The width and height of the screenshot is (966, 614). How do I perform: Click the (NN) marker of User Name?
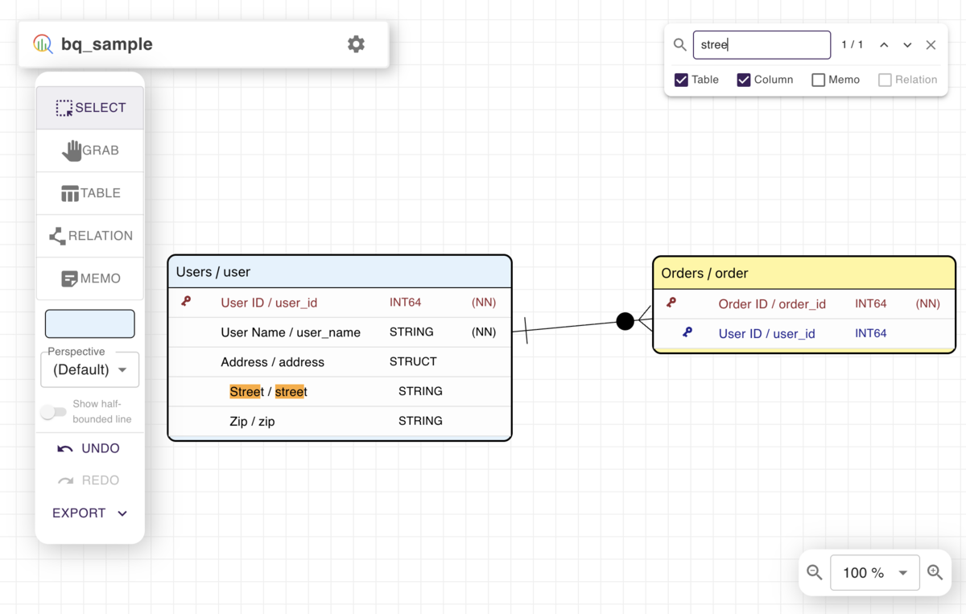point(484,332)
